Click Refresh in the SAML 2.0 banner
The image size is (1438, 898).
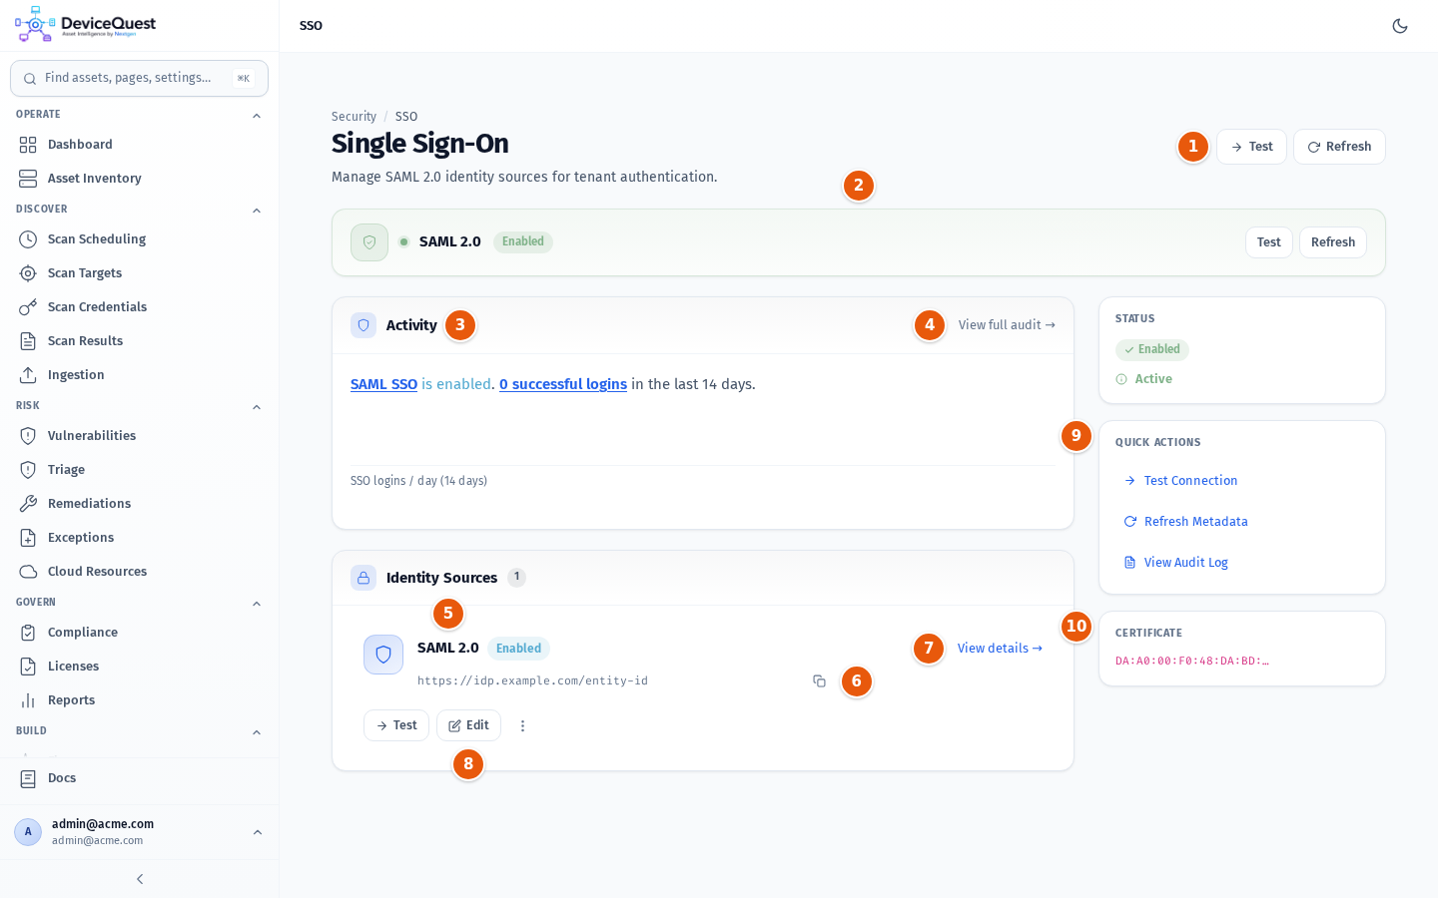(x=1333, y=242)
